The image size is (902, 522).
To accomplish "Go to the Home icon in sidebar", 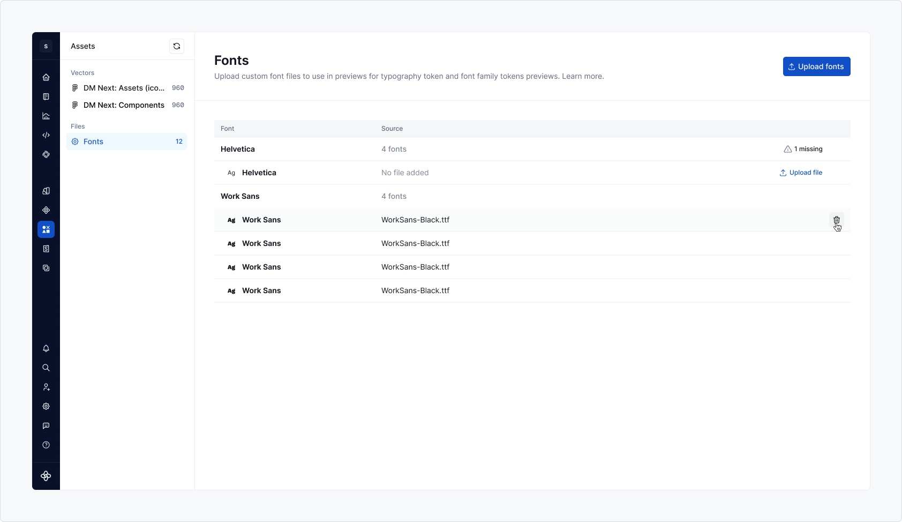I will click(46, 77).
